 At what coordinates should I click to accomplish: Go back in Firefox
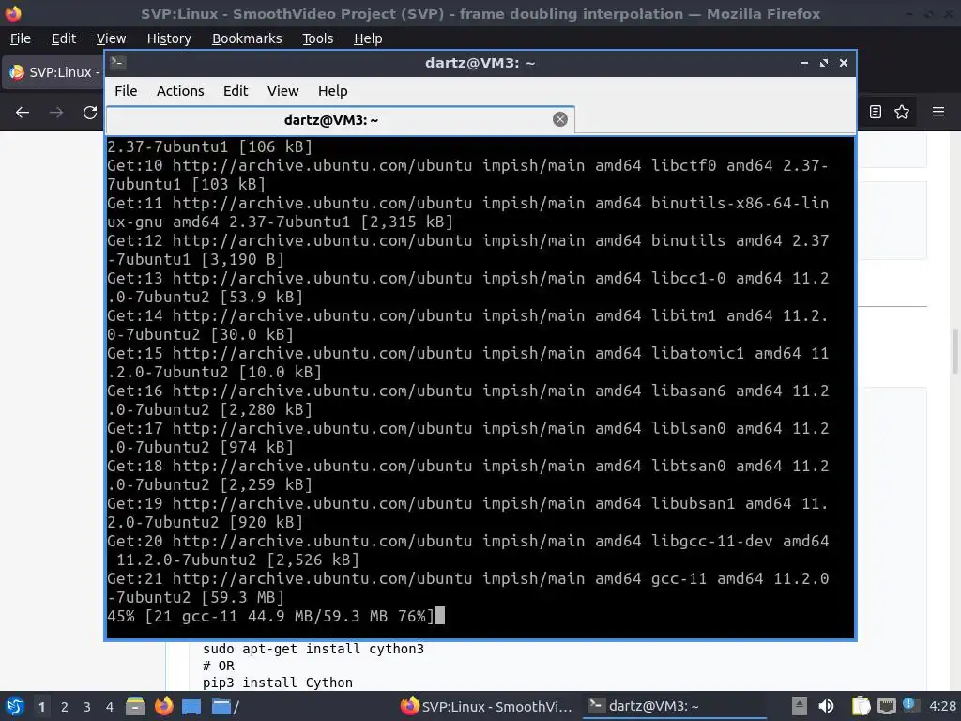23,113
